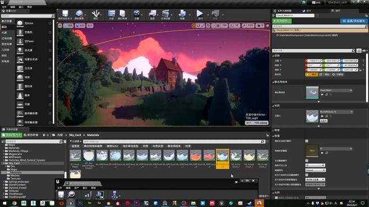
Task: Open the Content (内容) browser toolbar icon
Action: (111, 14)
